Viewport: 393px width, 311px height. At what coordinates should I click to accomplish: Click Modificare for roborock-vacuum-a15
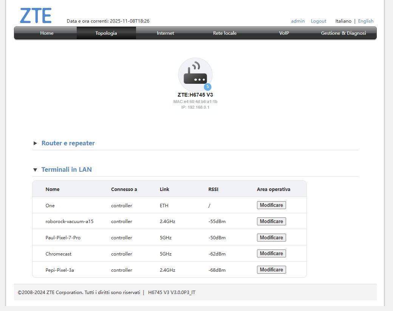pos(271,222)
